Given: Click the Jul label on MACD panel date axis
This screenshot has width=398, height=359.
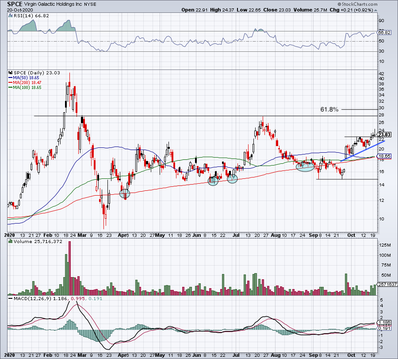Looking at the screenshot, I should pyautogui.click(x=236, y=355).
